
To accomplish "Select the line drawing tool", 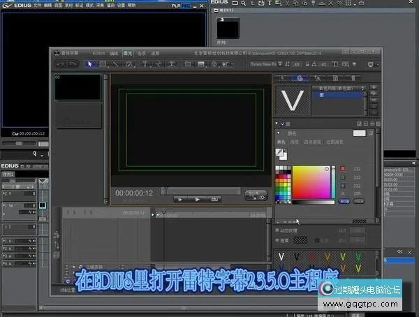I will point(116,64).
